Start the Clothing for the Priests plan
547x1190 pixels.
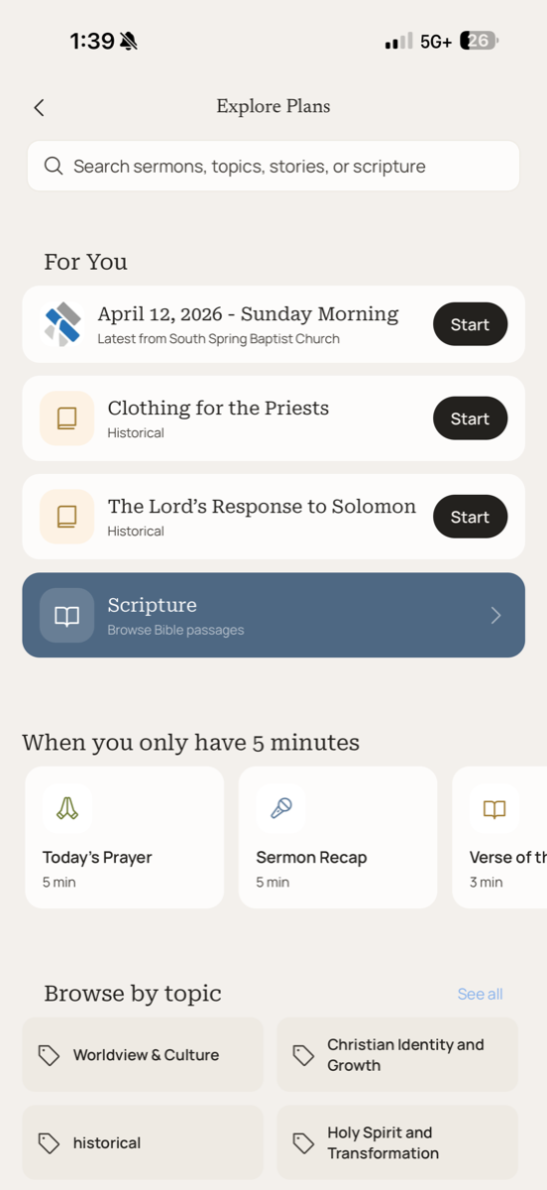(470, 418)
